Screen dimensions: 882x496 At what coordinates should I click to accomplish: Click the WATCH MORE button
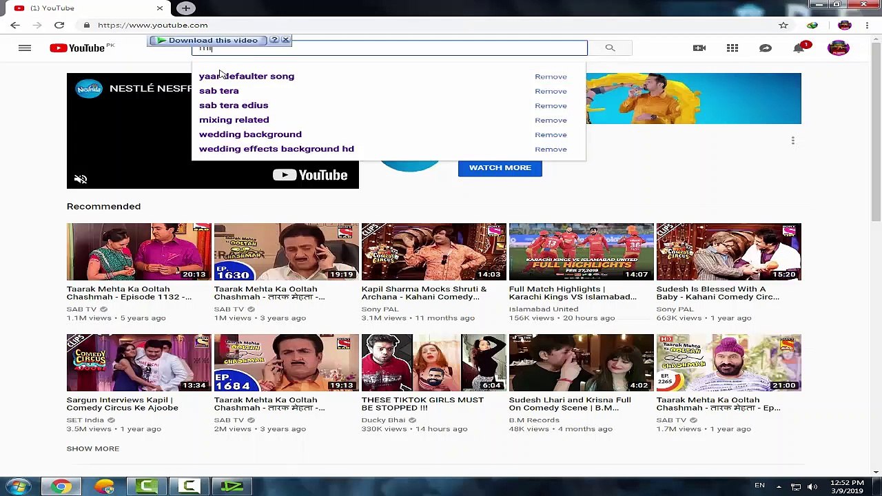pyautogui.click(x=500, y=167)
